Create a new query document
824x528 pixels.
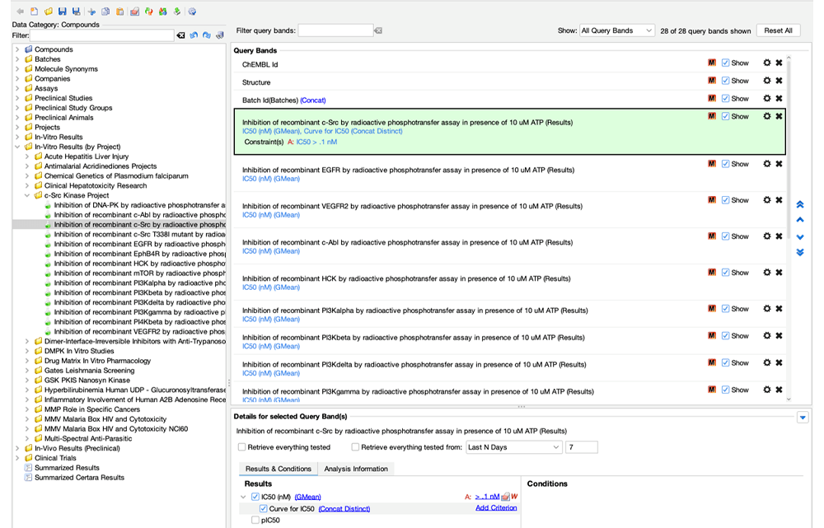(x=34, y=11)
